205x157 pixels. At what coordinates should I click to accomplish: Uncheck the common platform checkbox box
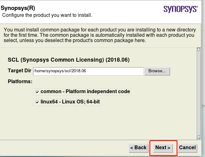37,92
